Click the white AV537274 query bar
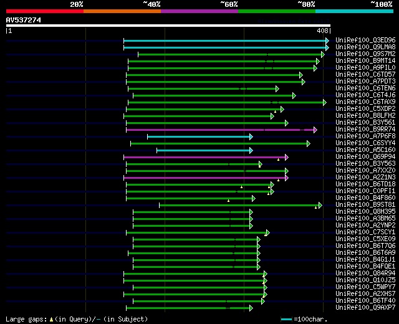 (x=168, y=26)
